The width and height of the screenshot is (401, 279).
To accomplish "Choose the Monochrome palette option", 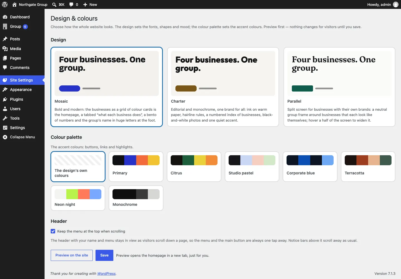I will 136,198.
